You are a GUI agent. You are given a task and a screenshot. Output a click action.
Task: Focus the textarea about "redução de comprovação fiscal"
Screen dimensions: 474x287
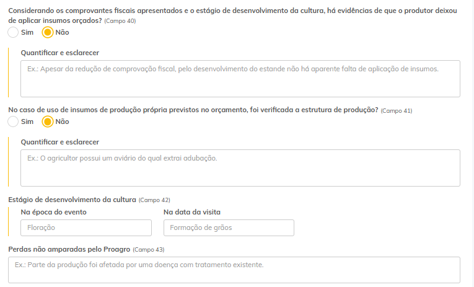pos(240,79)
